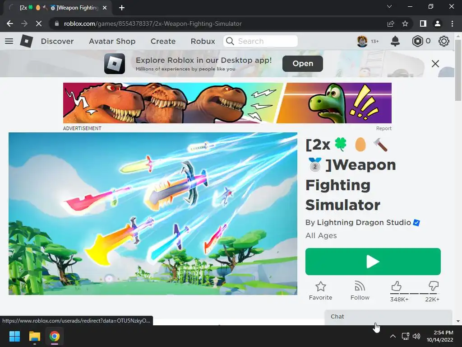The height and width of the screenshot is (347, 462).
Task: Open the Create page
Action: click(163, 41)
